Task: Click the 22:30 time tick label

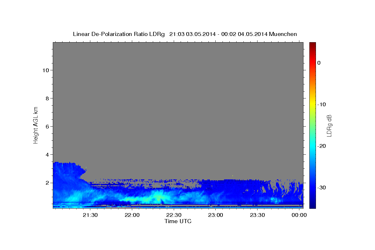Action: tap(174, 215)
